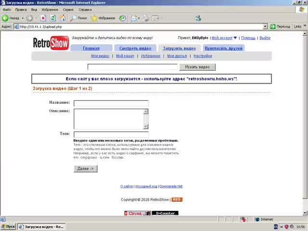Open the "Сервис" menu in menu bar
This screenshot has width=308, height=231.
click(x=68, y=10)
